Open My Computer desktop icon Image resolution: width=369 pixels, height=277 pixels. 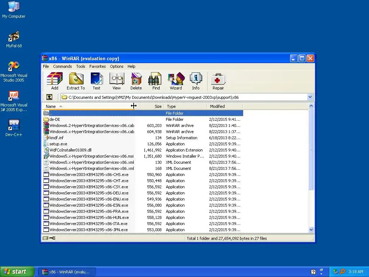(x=14, y=9)
